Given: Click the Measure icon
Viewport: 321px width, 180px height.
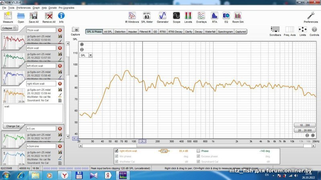Looking at the screenshot, I should click(x=8, y=16).
